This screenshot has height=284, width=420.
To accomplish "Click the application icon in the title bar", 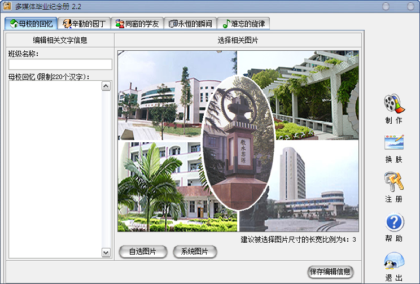I will point(7,6).
